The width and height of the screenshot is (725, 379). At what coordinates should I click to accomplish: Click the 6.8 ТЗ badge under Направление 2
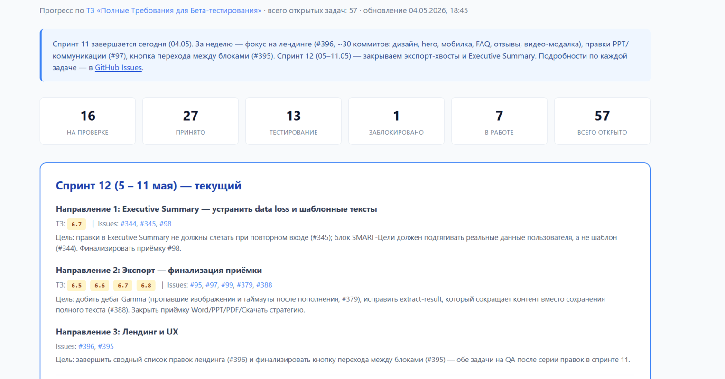(x=146, y=285)
